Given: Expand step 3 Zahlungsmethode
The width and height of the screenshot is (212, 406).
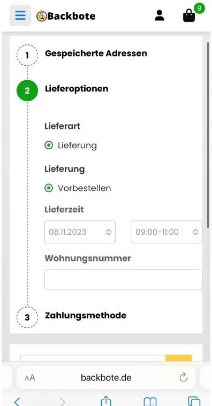Looking at the screenshot, I should (x=86, y=316).
